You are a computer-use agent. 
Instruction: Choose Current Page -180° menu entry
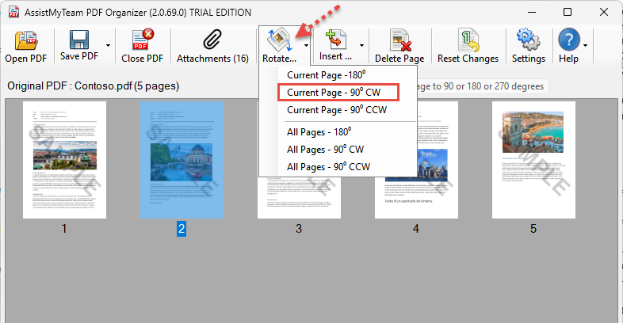[332, 75]
